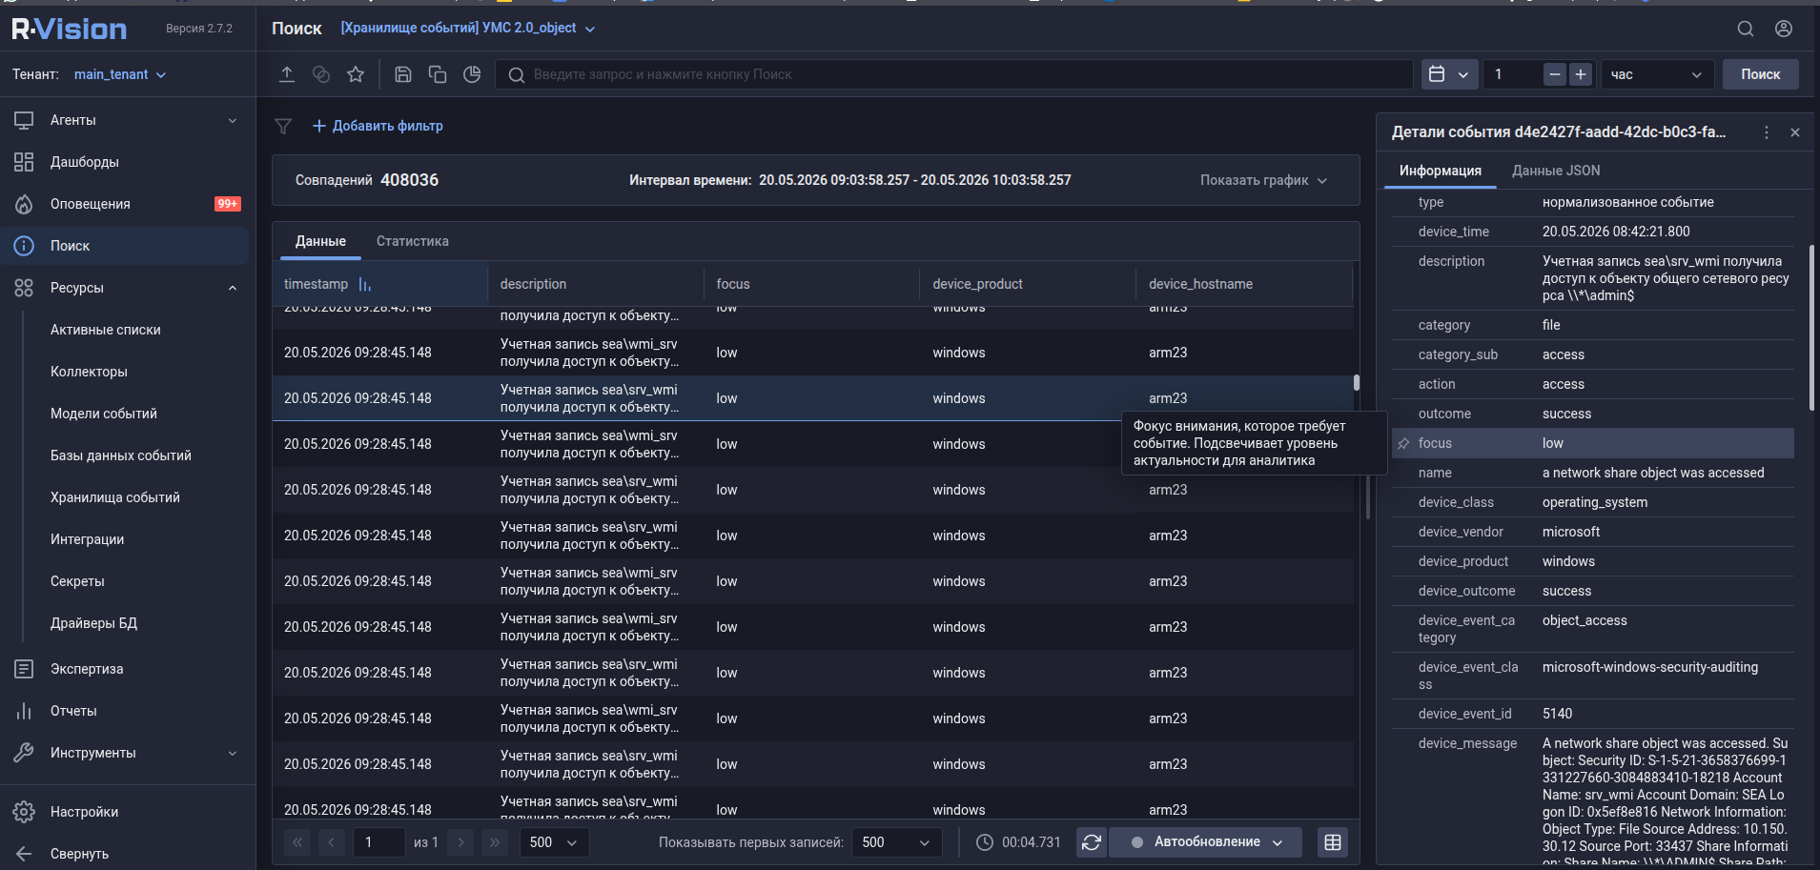Click the Экспертиза document icon

pos(24,669)
